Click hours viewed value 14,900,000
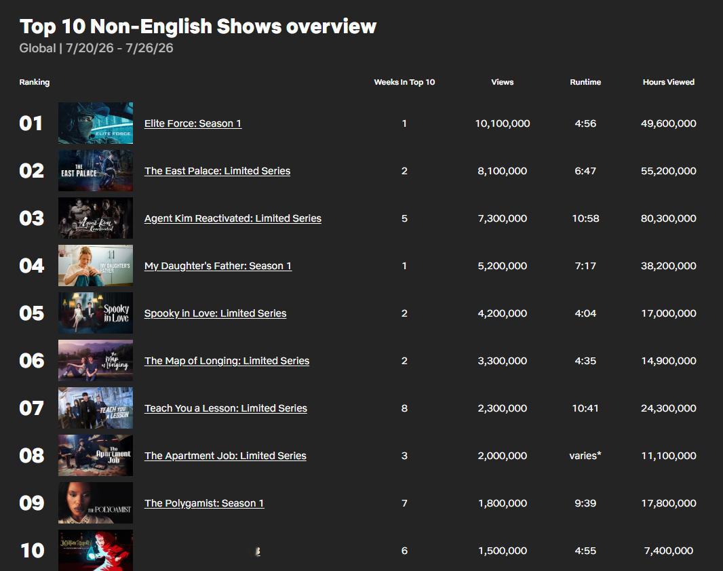The image size is (723, 571). (x=669, y=361)
